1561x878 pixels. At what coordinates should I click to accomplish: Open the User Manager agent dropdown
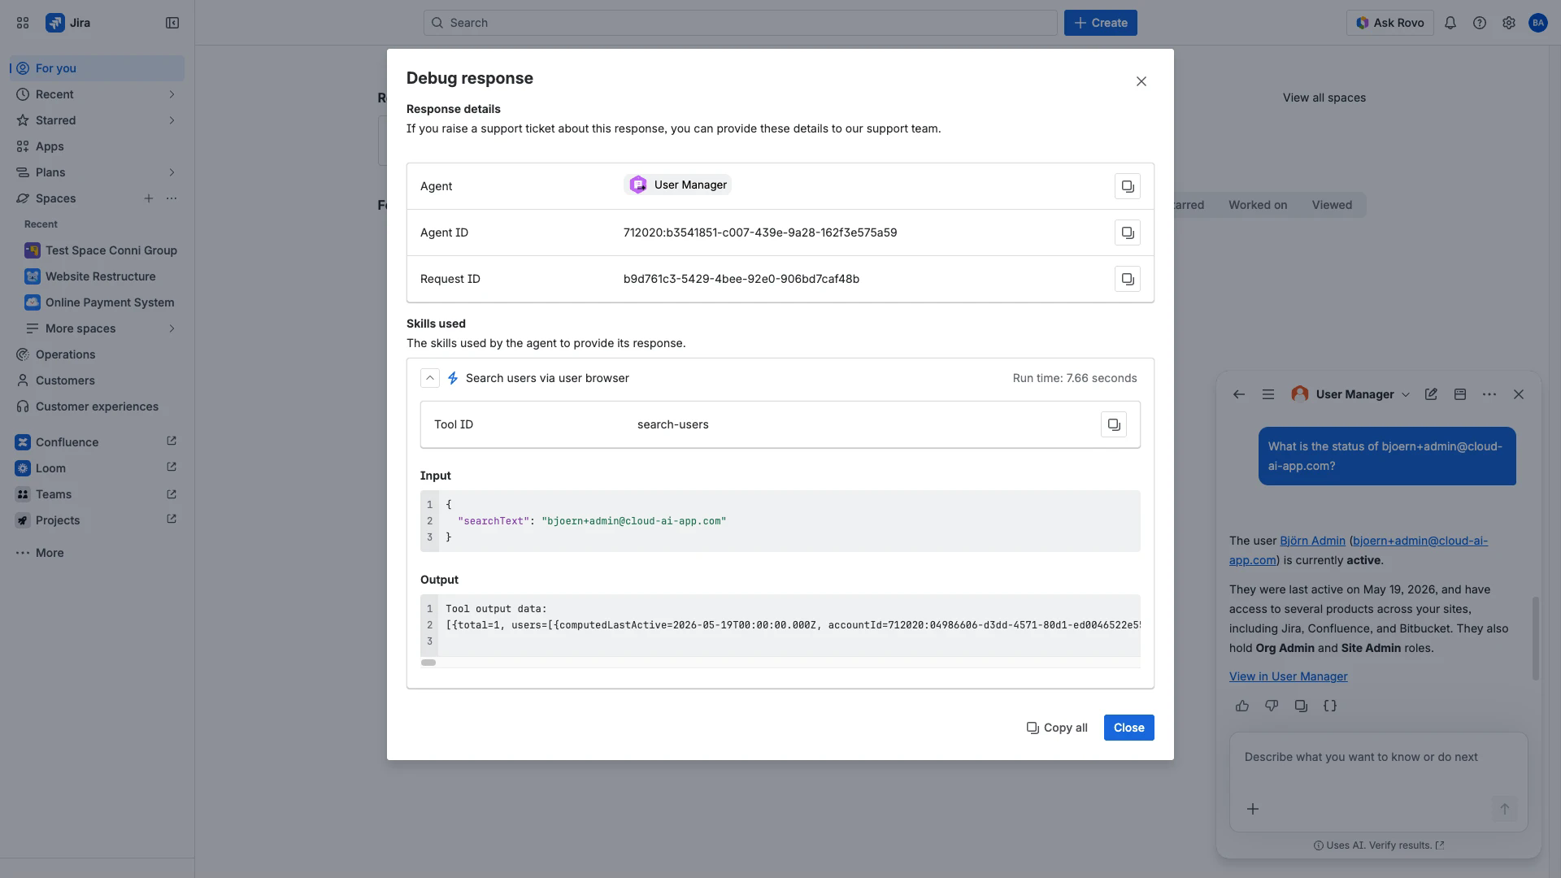1351,394
